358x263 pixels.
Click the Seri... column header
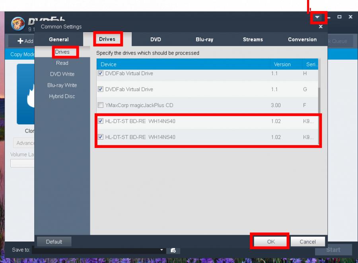pyautogui.click(x=311, y=64)
